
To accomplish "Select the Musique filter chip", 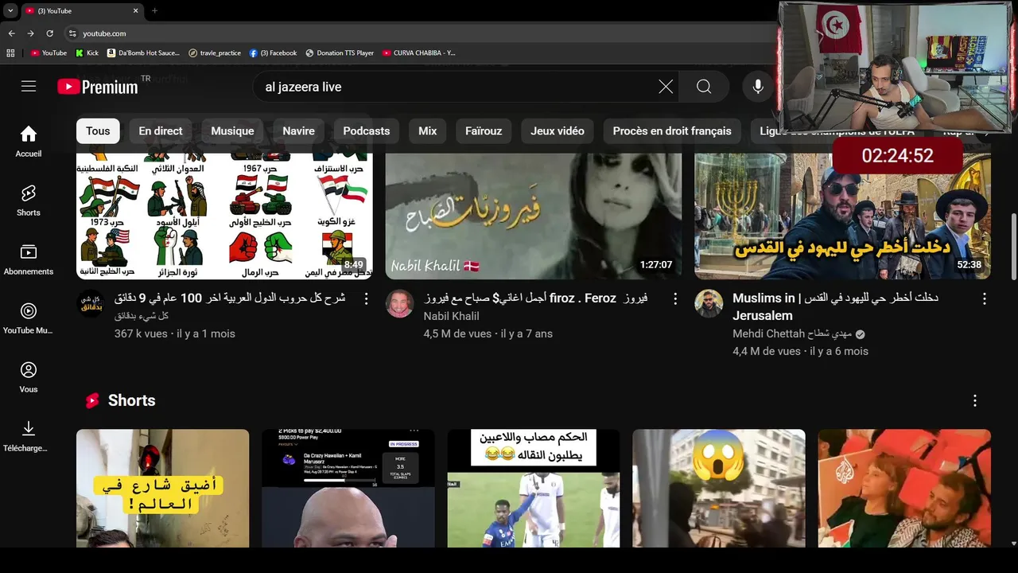I will 232,131.
